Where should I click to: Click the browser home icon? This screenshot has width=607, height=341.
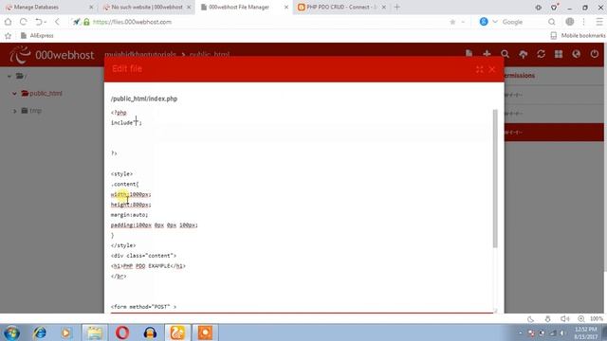[9, 22]
